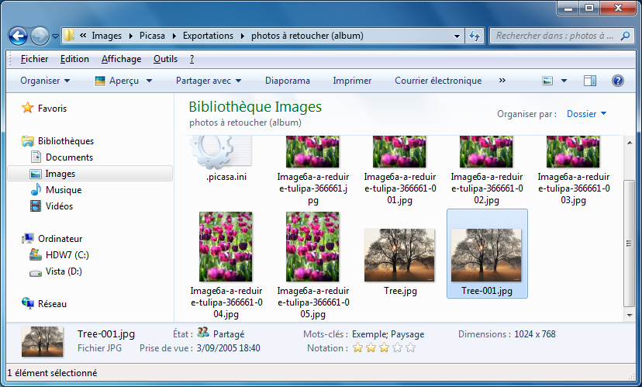Open the ? help menu

[192, 59]
